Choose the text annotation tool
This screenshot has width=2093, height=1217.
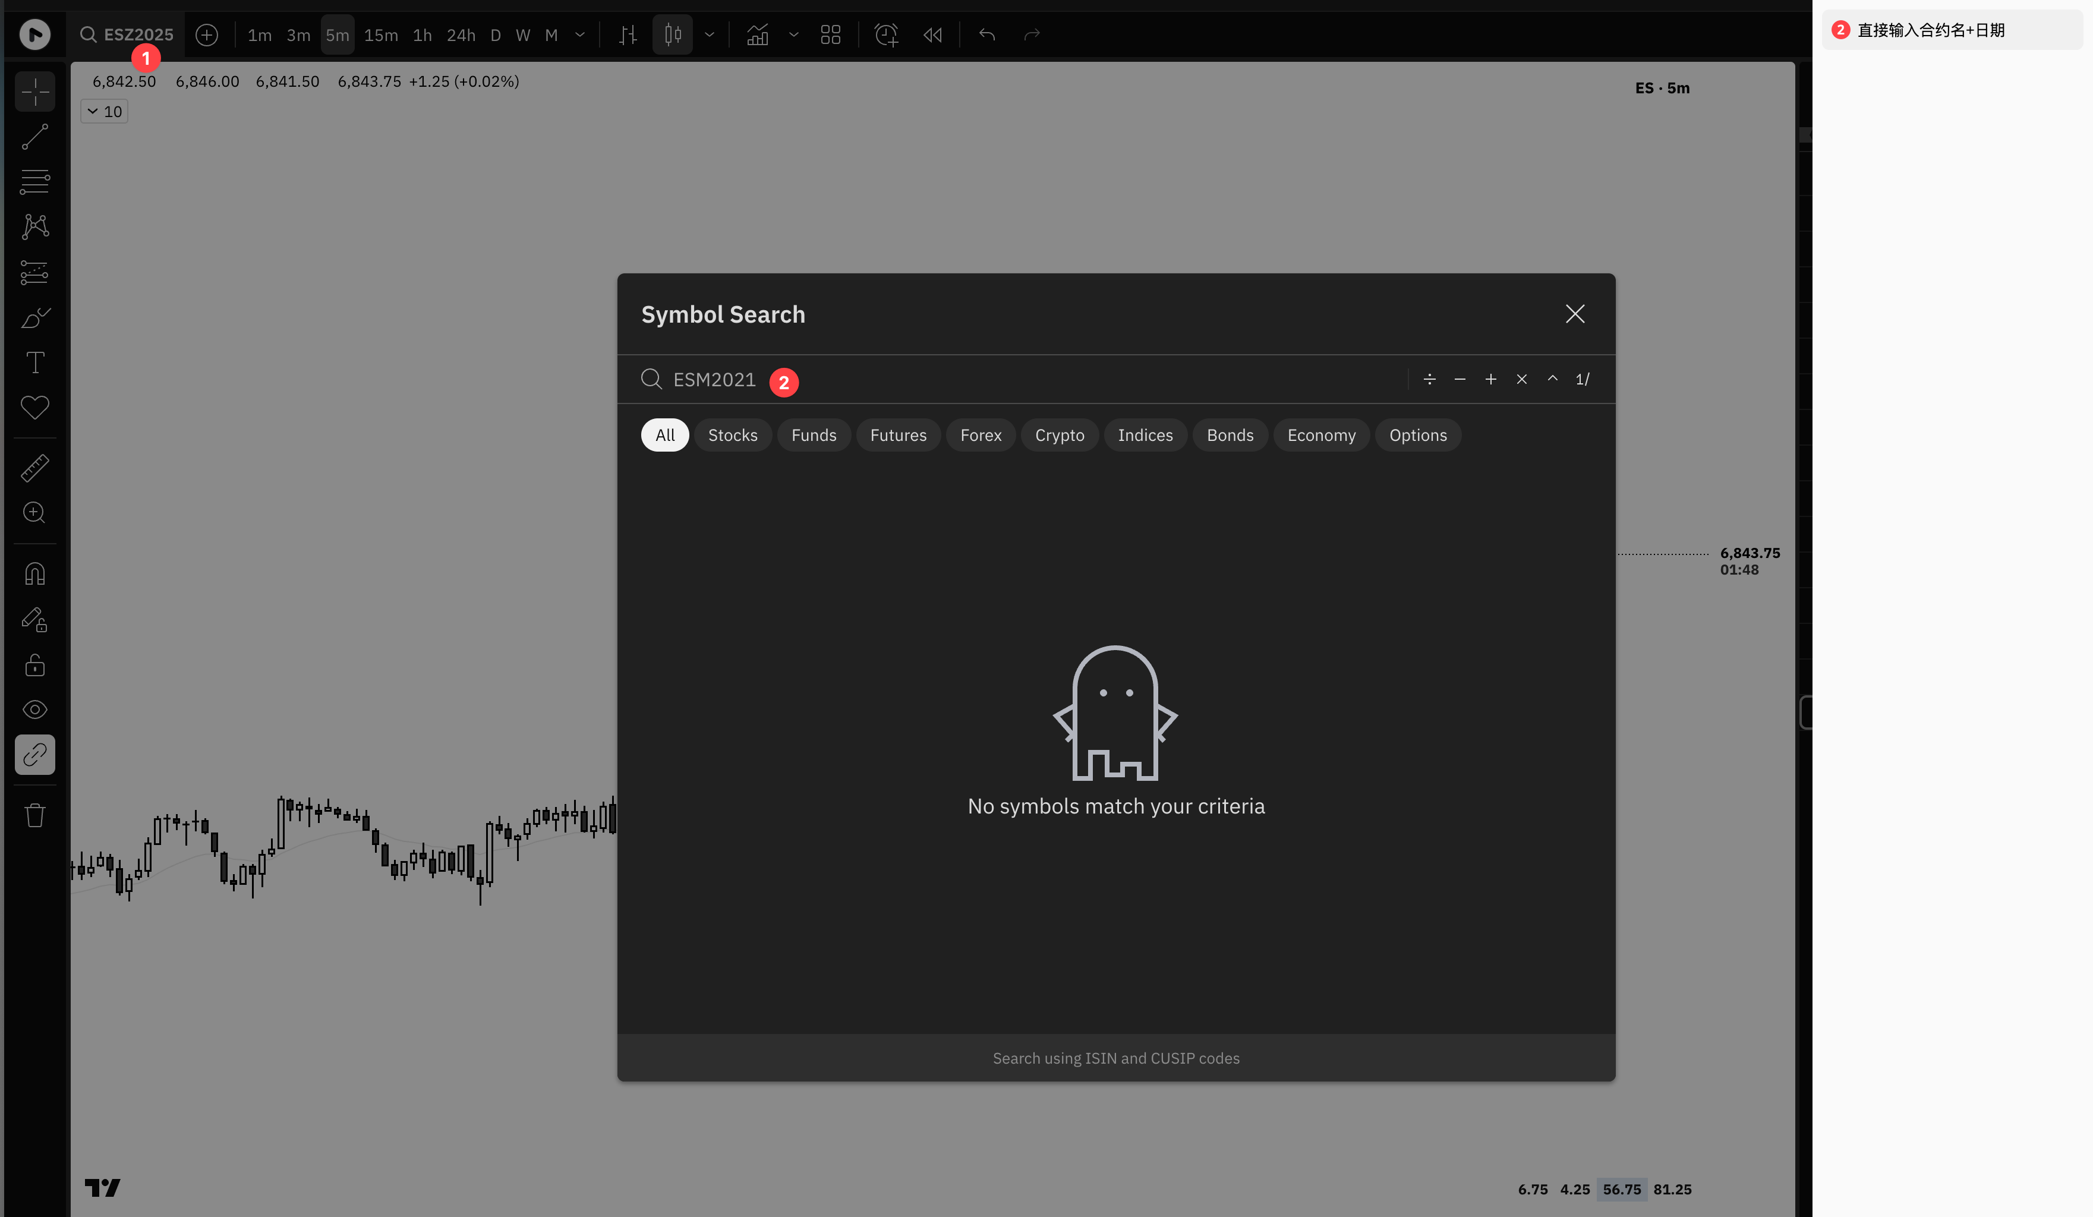(35, 362)
